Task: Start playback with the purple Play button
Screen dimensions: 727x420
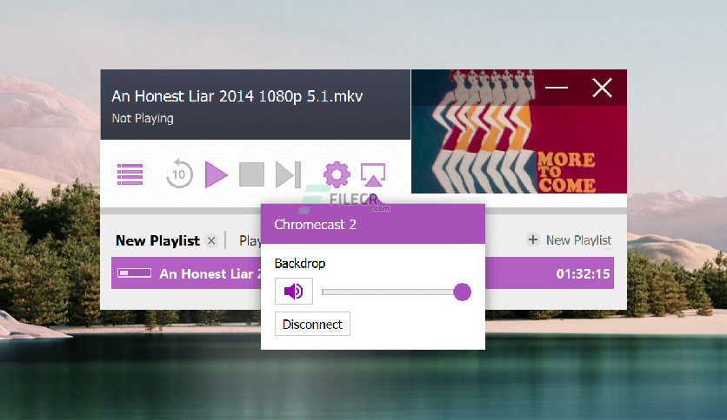Action: coord(216,174)
